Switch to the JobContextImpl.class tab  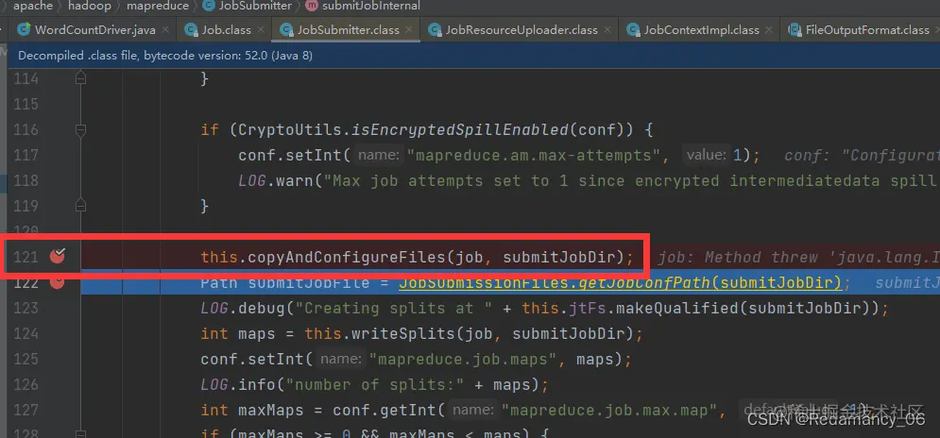tap(701, 29)
